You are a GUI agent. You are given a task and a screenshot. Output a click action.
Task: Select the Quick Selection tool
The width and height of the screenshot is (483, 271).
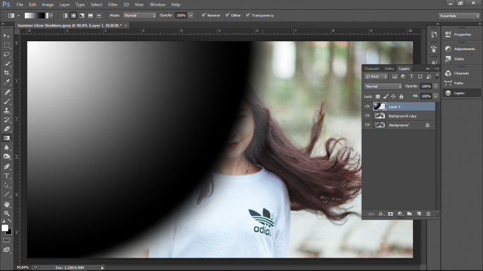point(6,63)
